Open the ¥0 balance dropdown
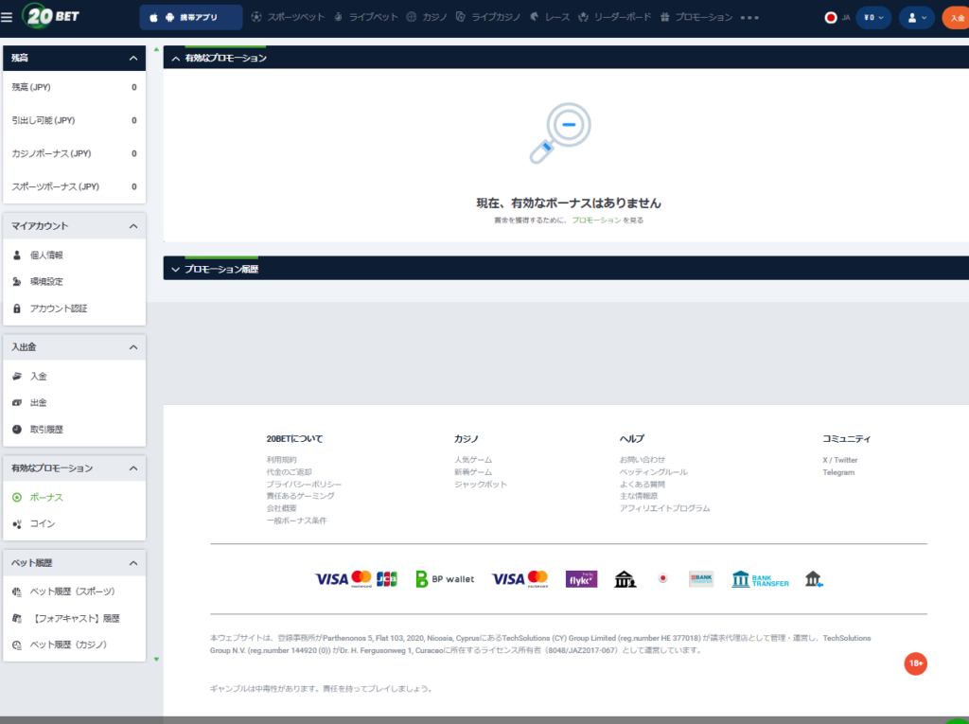Screen dimensions: 969x724 (x=873, y=17)
